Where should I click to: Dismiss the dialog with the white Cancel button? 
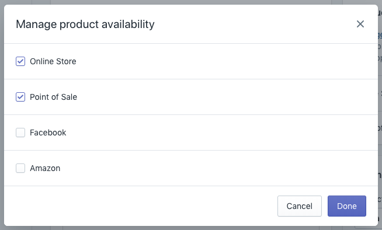click(x=300, y=206)
